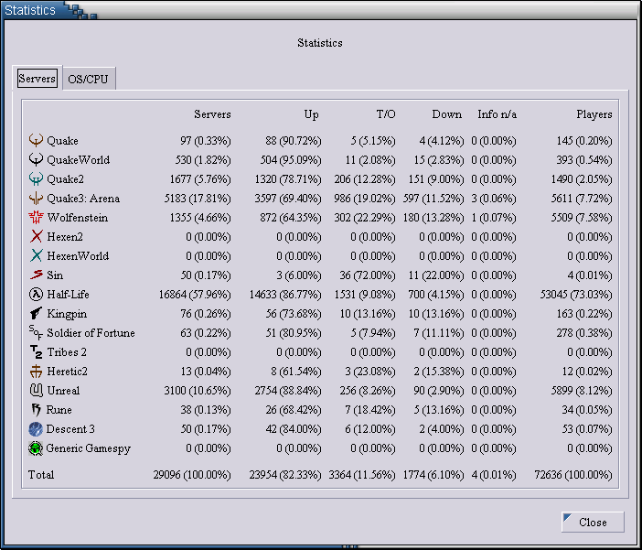Click Quake servers value 97 (0.33%)

(206, 141)
